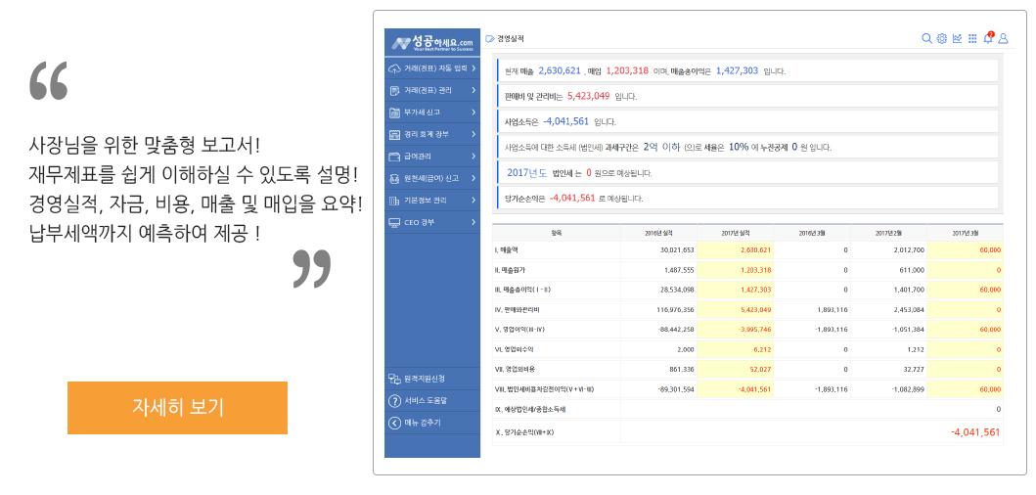Click the red 5,423,049 value in the summary
The image size is (1036, 495).
click(588, 96)
